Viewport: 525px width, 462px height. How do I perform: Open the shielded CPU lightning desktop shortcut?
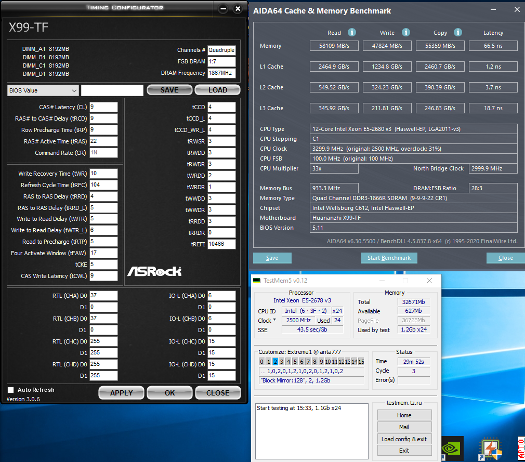tap(490, 450)
